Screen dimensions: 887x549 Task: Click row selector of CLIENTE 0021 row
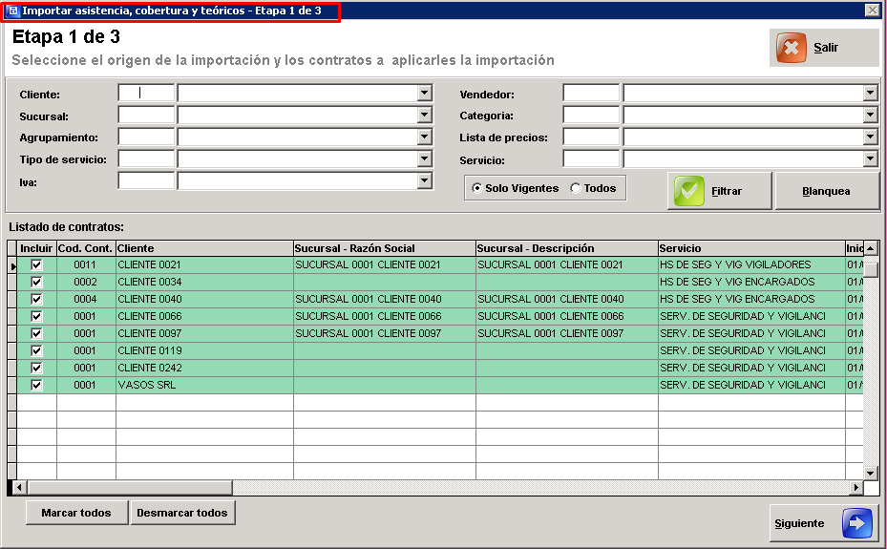click(11, 264)
